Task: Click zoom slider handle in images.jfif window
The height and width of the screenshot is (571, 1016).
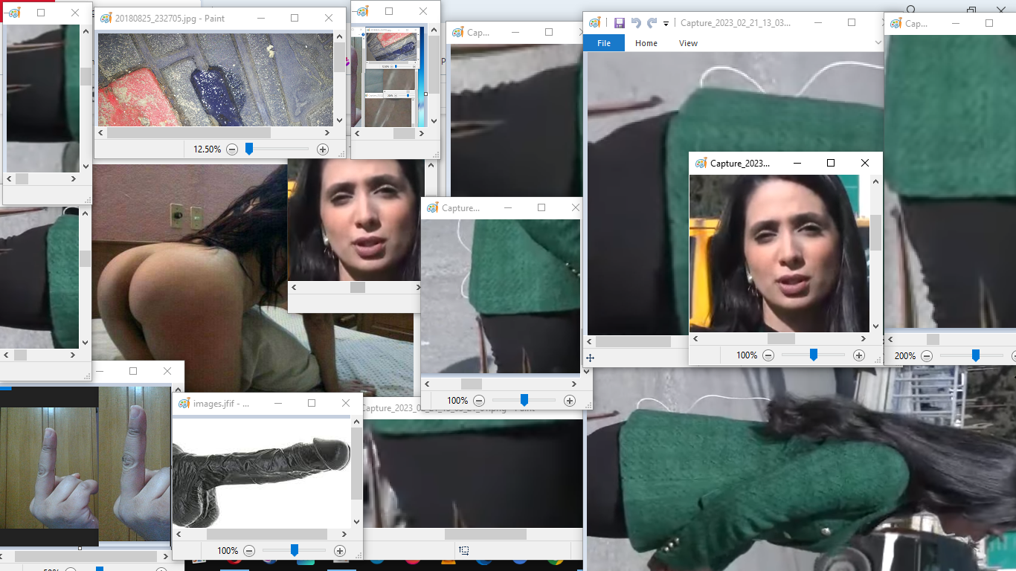Action: [295, 551]
